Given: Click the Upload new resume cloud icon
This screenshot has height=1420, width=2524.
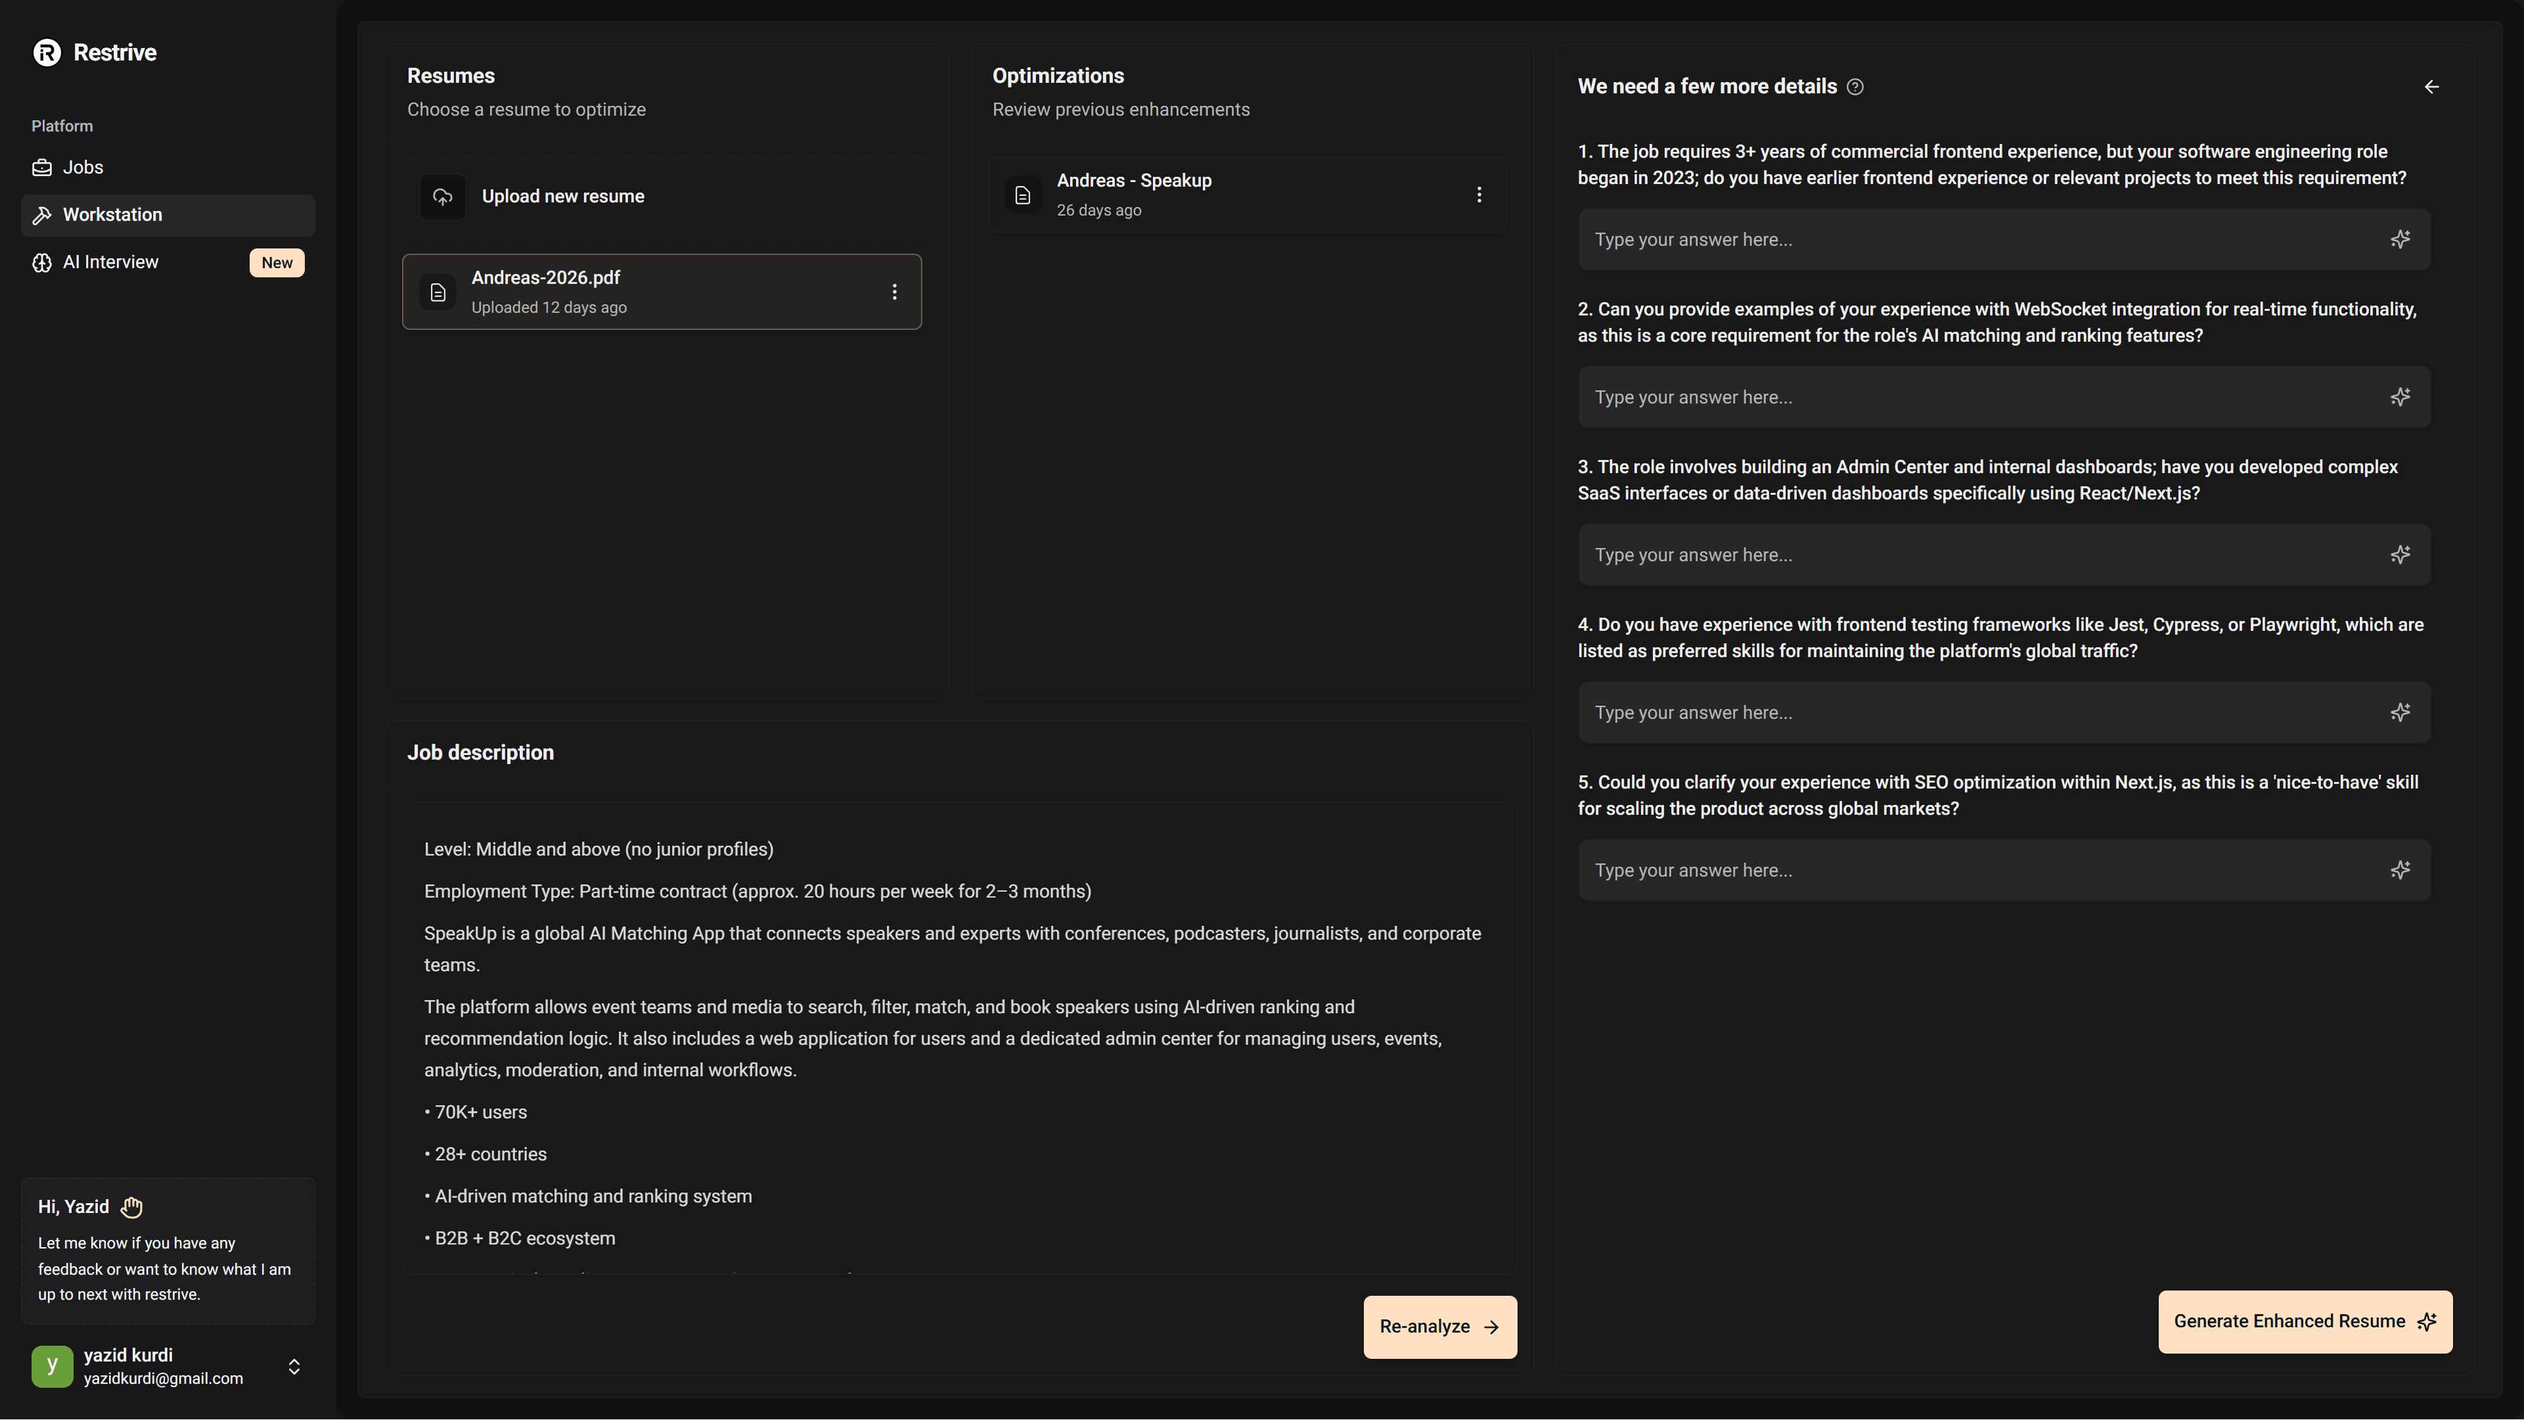Looking at the screenshot, I should [x=442, y=196].
